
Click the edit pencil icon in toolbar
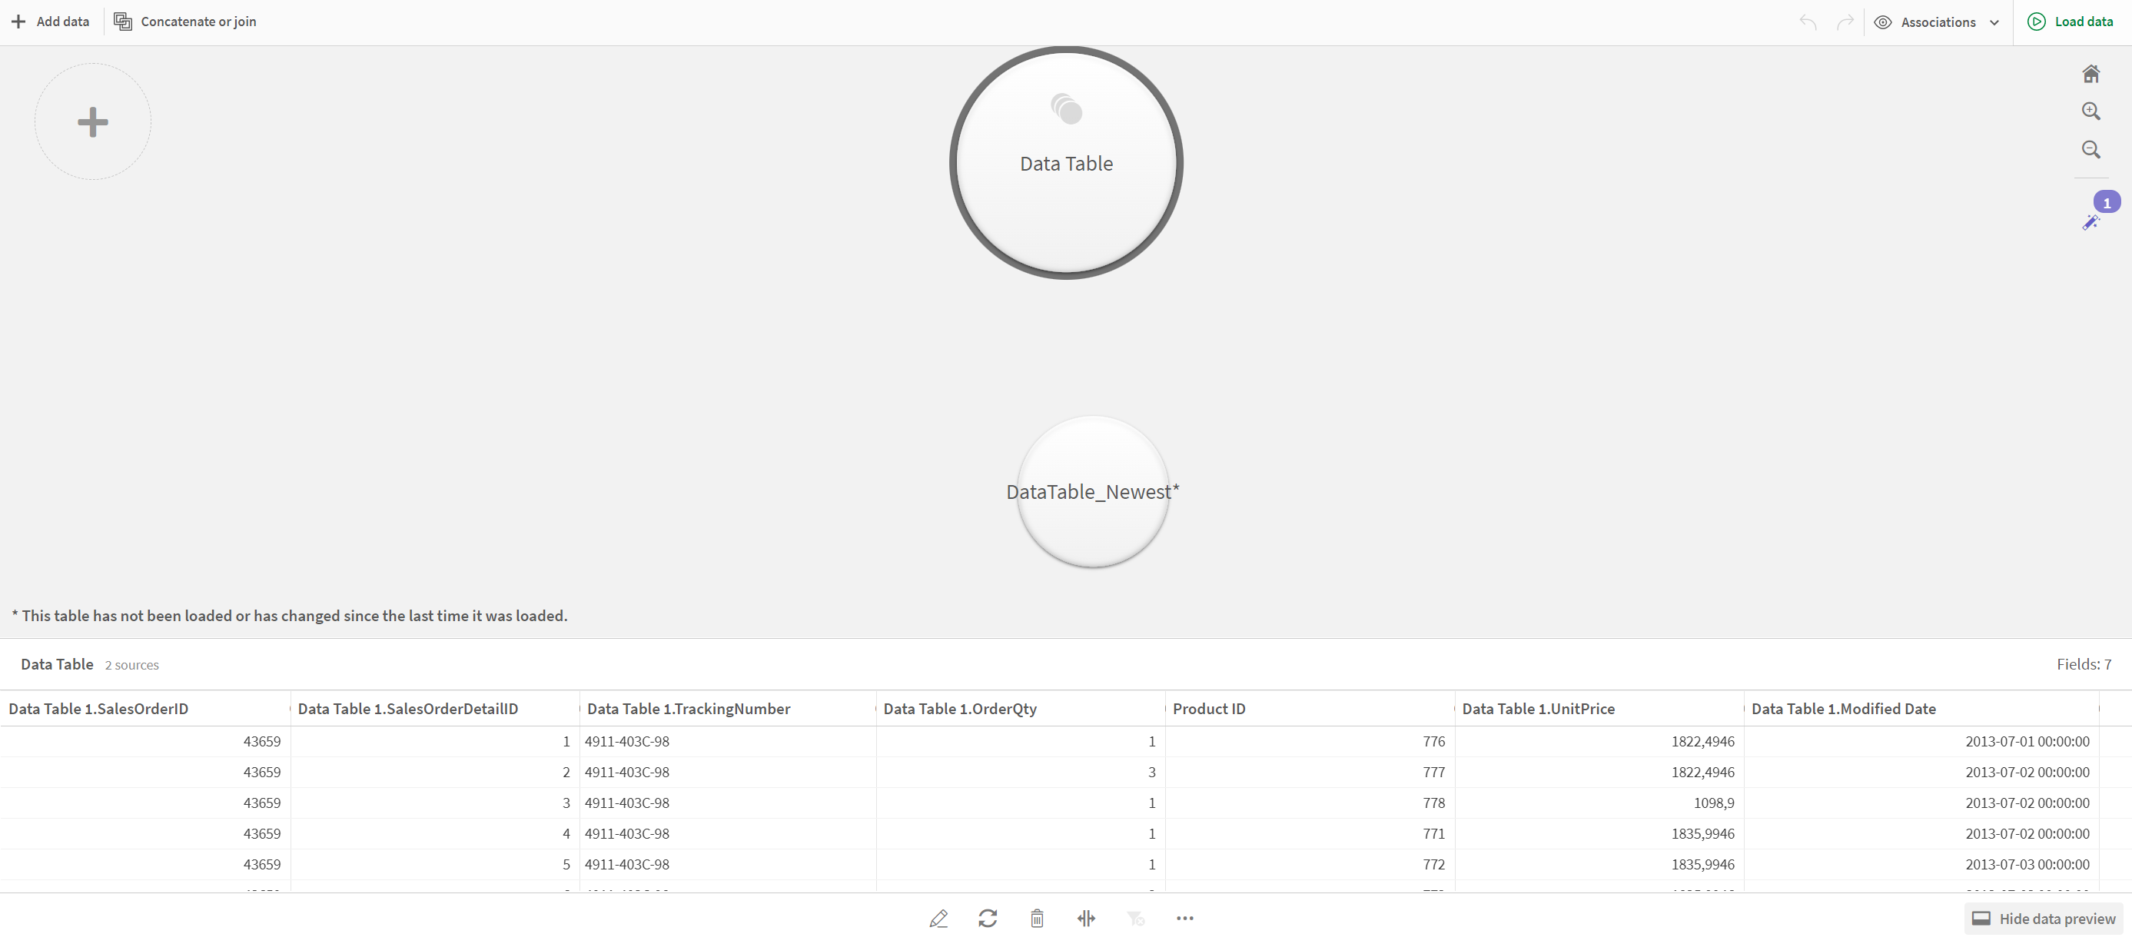(938, 917)
